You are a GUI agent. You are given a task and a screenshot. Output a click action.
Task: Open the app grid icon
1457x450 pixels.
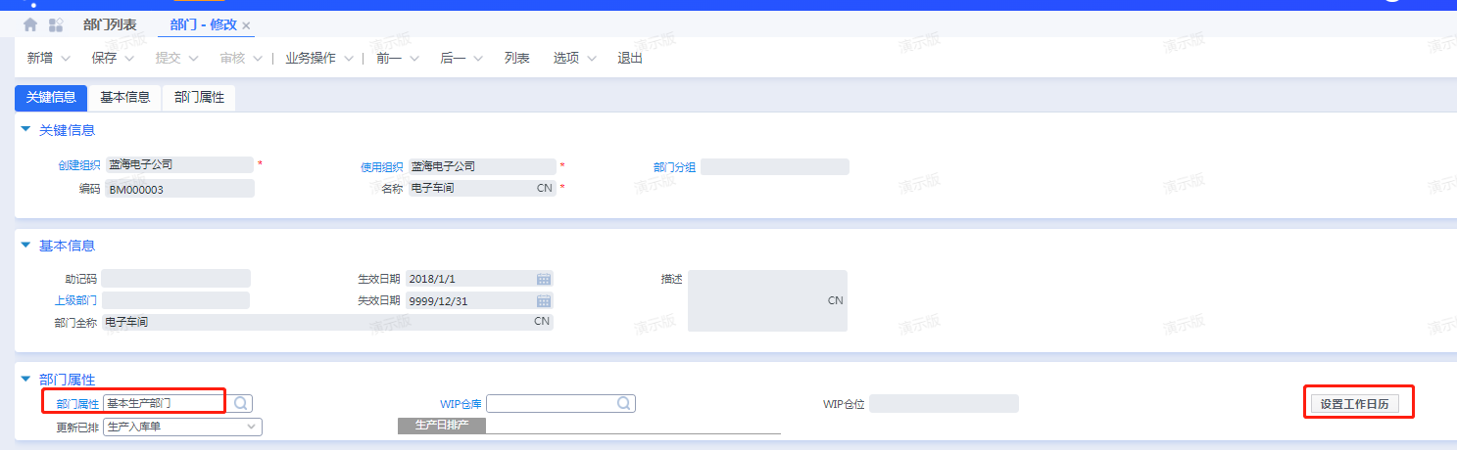[56, 24]
